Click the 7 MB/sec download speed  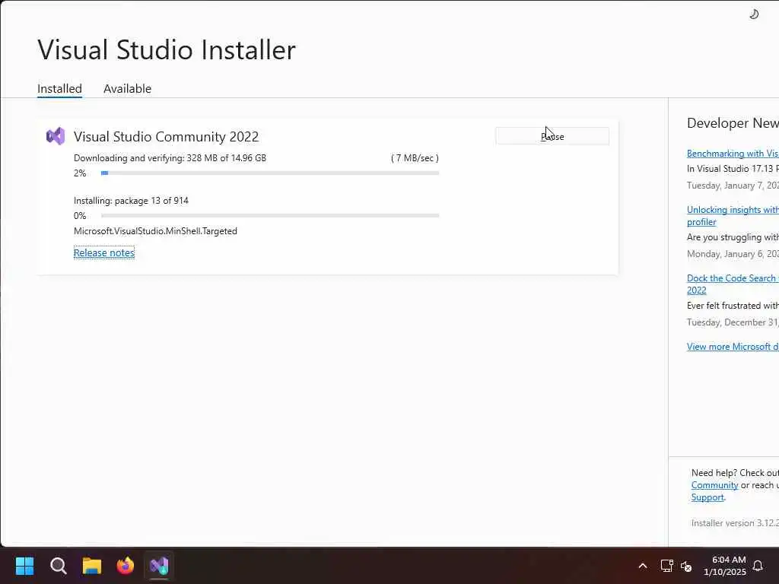415,158
